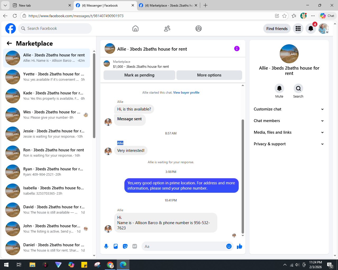Refresh the page with browser reload button
338x270 pixels.
click(x=15, y=16)
